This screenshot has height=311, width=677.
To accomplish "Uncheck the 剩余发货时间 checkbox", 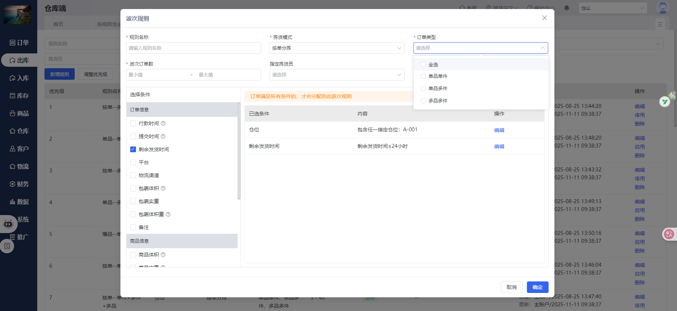I will 133,149.
